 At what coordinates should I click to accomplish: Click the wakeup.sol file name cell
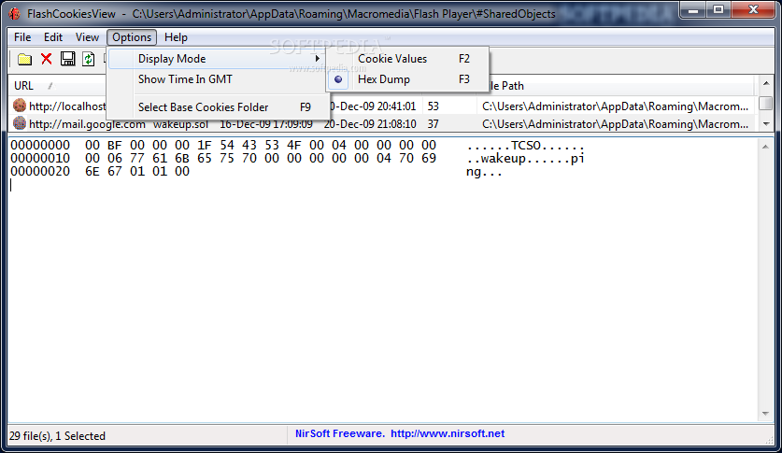tap(180, 123)
